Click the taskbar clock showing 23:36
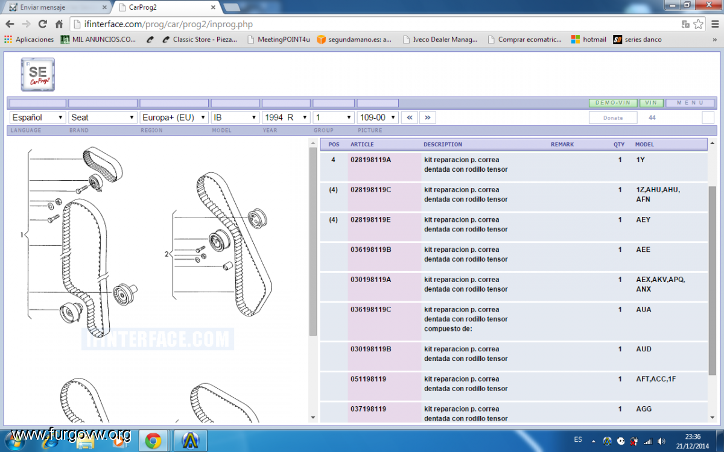 (x=693, y=441)
